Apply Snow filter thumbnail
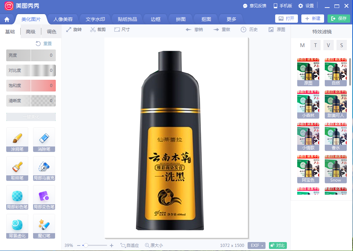 coord(336,169)
